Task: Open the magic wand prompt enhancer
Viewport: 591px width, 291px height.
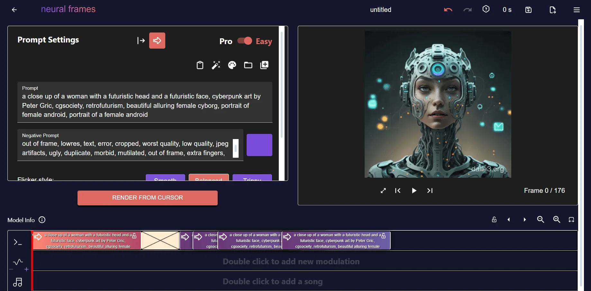Action: [216, 65]
